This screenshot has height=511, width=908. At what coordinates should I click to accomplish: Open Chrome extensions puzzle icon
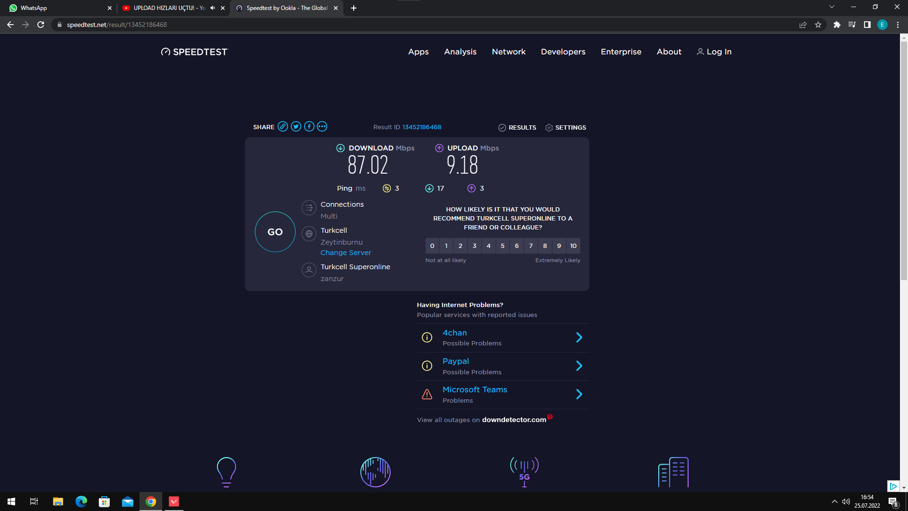(x=837, y=25)
